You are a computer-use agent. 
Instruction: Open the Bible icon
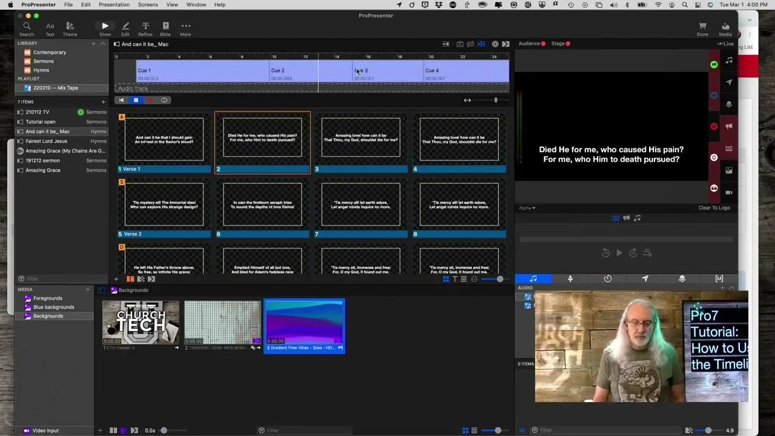[165, 28]
